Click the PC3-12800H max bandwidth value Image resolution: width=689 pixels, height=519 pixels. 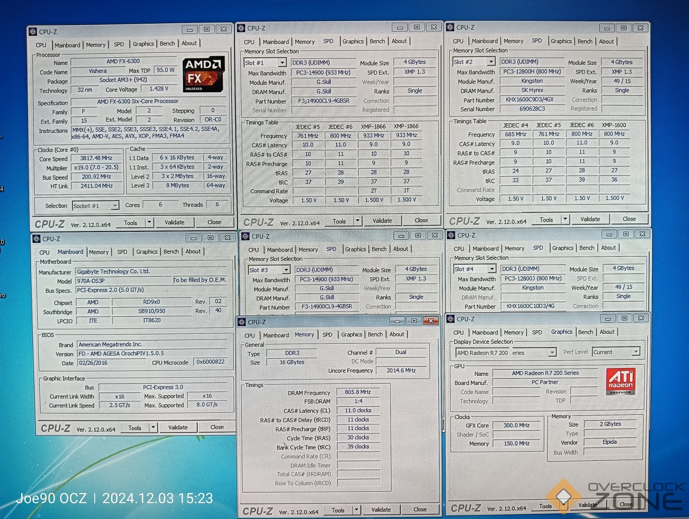coord(532,72)
